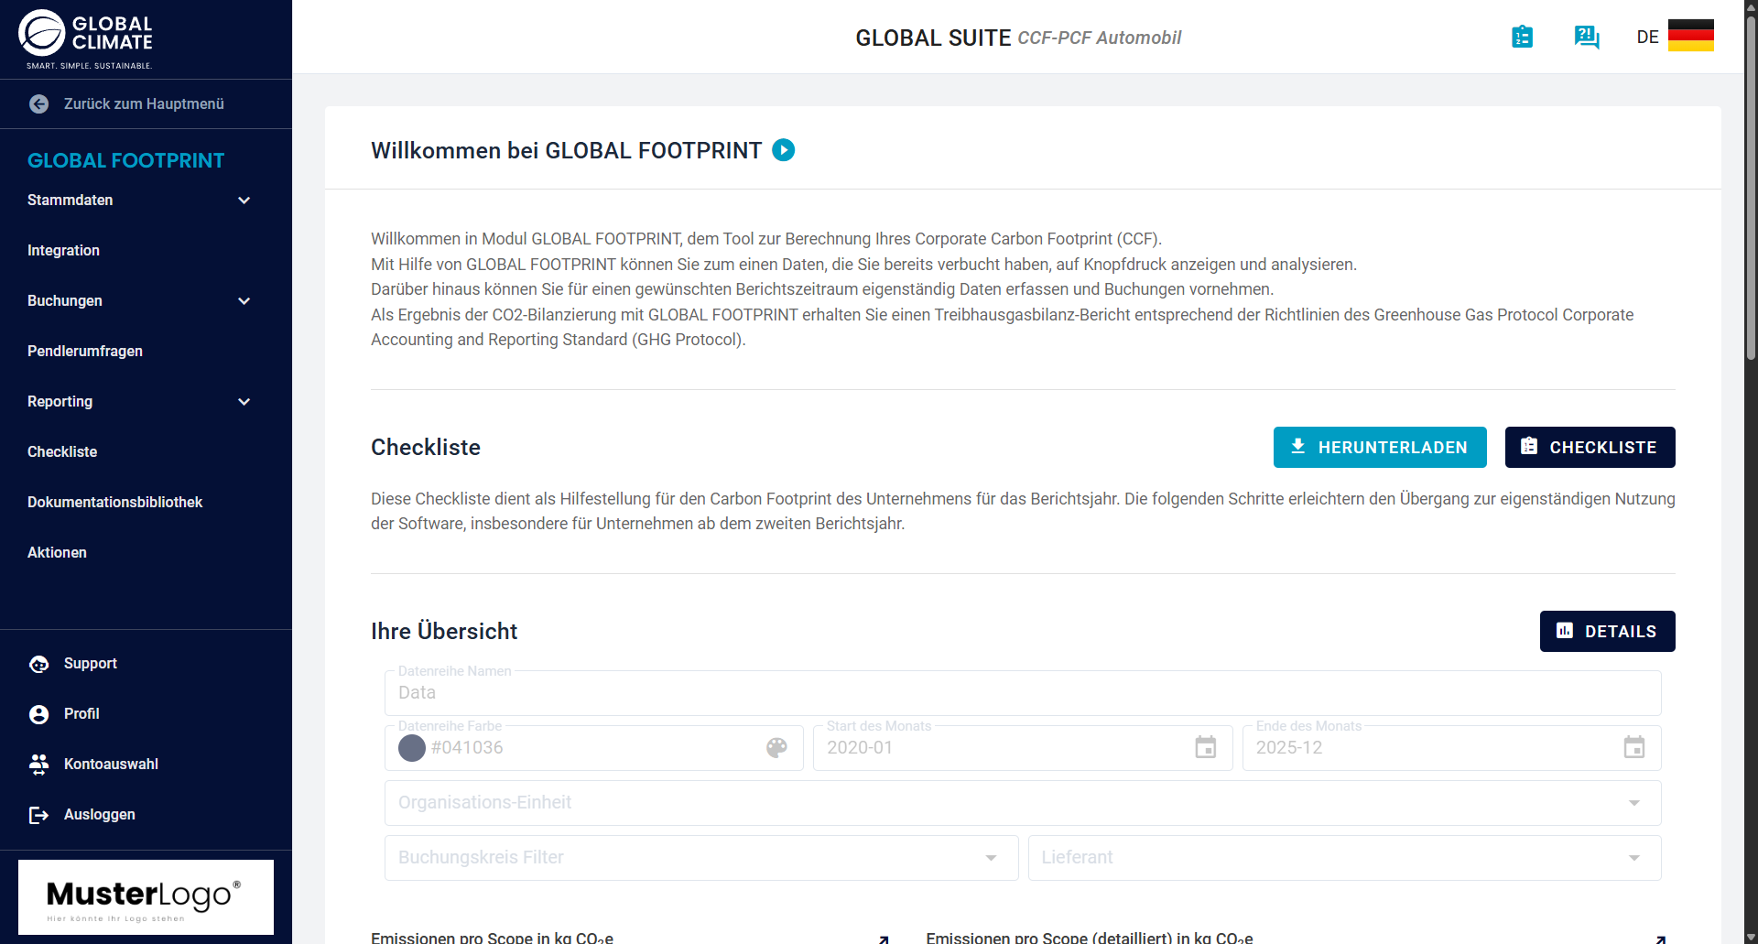Click the MusterLogo company logo
The width and height of the screenshot is (1758, 944).
(x=146, y=897)
